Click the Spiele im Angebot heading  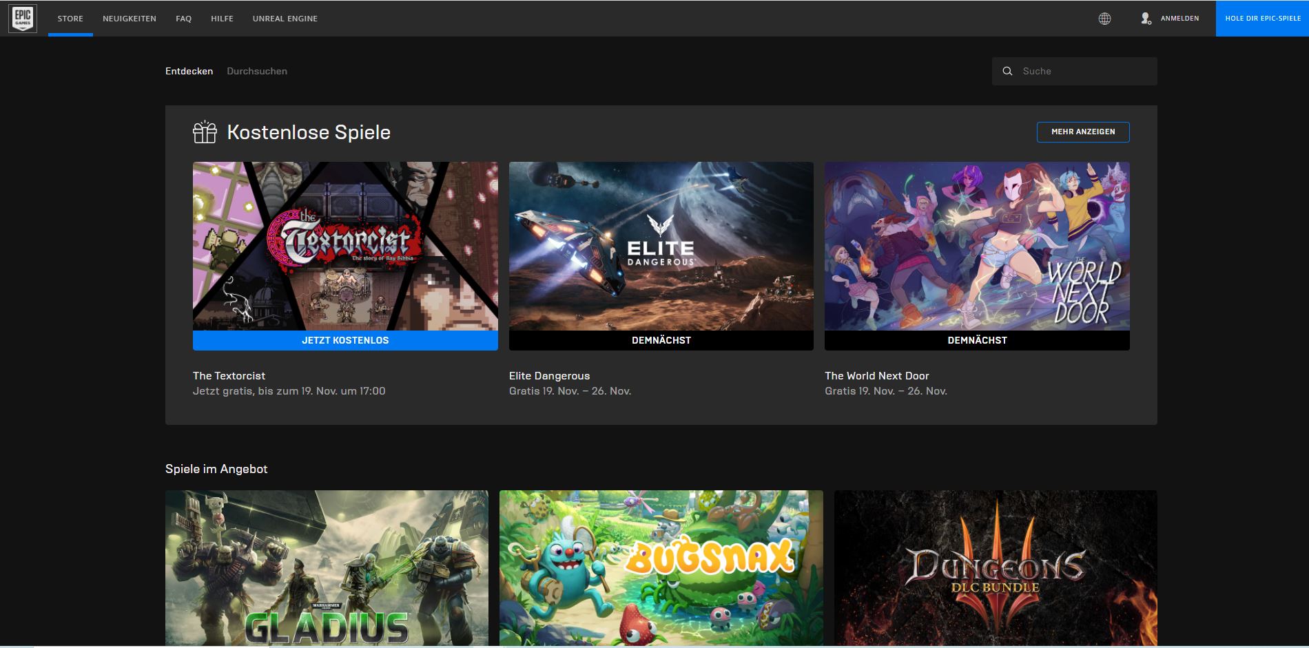pyautogui.click(x=216, y=469)
